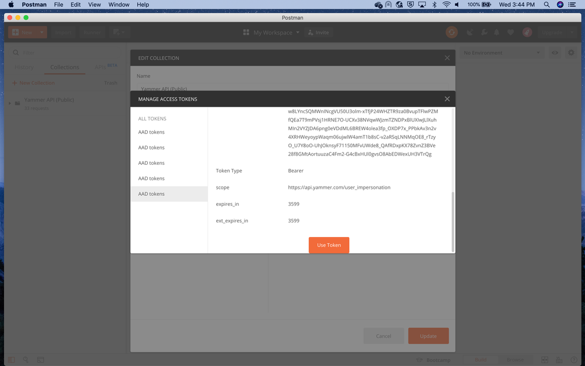Viewport: 585px width, 366px height.
Task: Close the Manage Access Tokens dialog
Action: [447, 99]
